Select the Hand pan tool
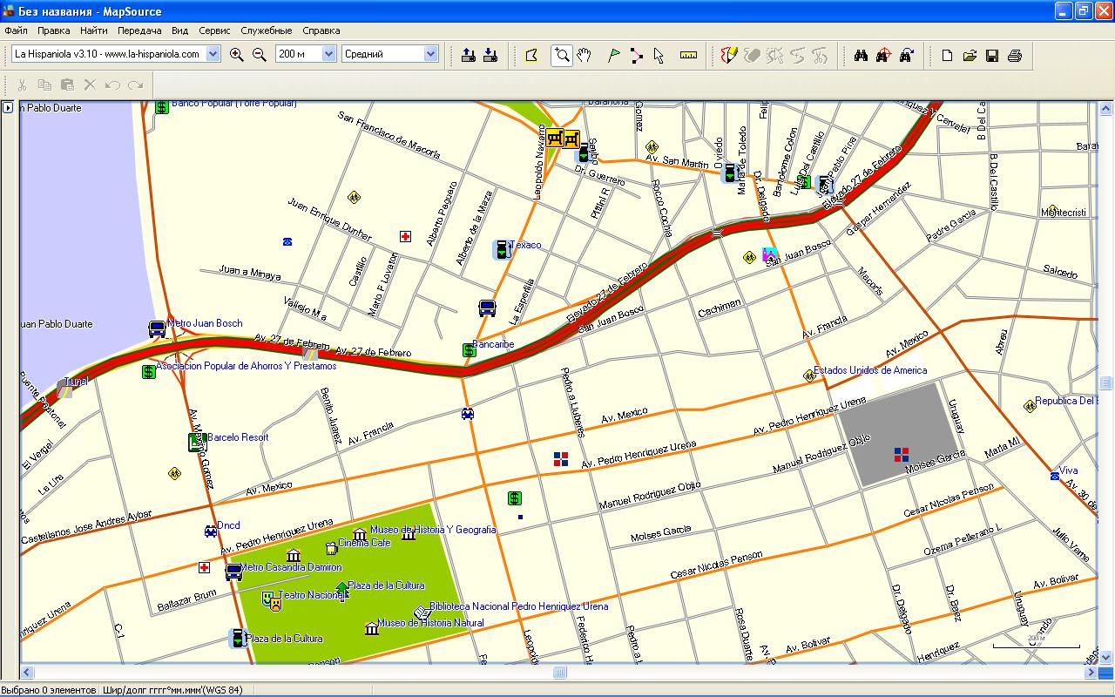 coord(585,56)
